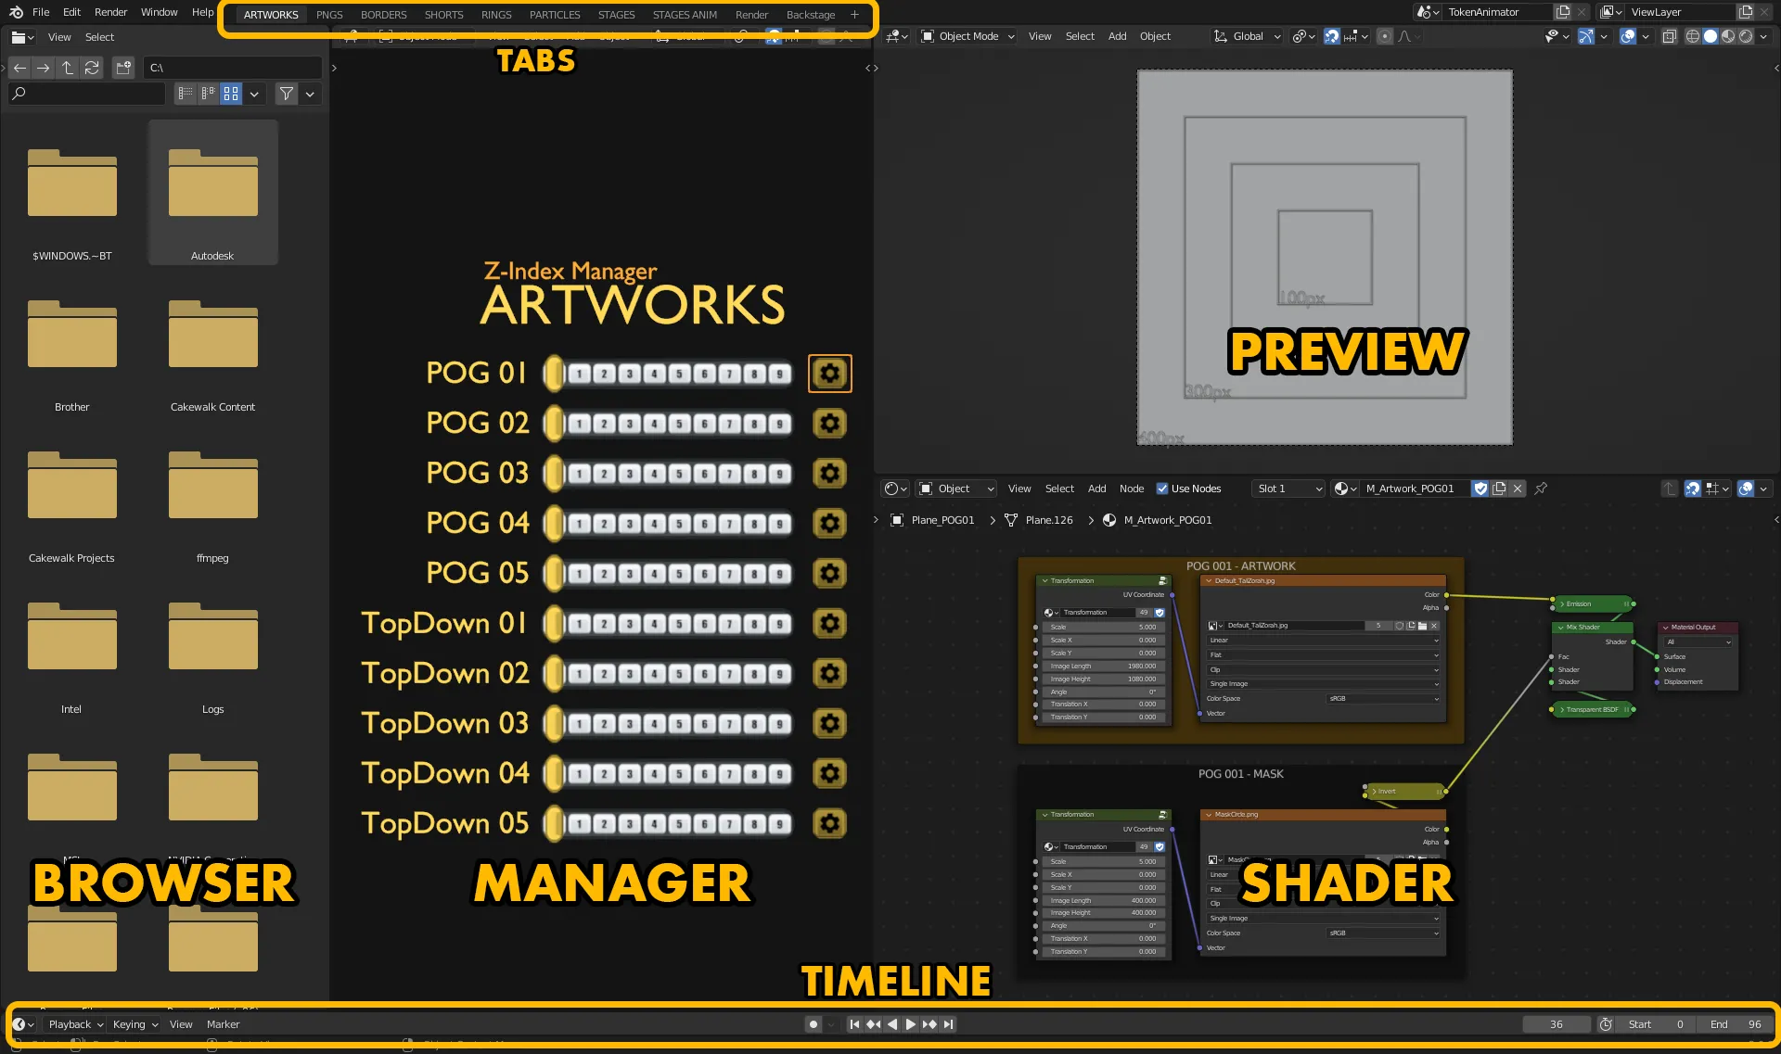The image size is (1781, 1054).
Task: Duplicate the M_Artwork_POG01 material
Action: pyautogui.click(x=1499, y=489)
